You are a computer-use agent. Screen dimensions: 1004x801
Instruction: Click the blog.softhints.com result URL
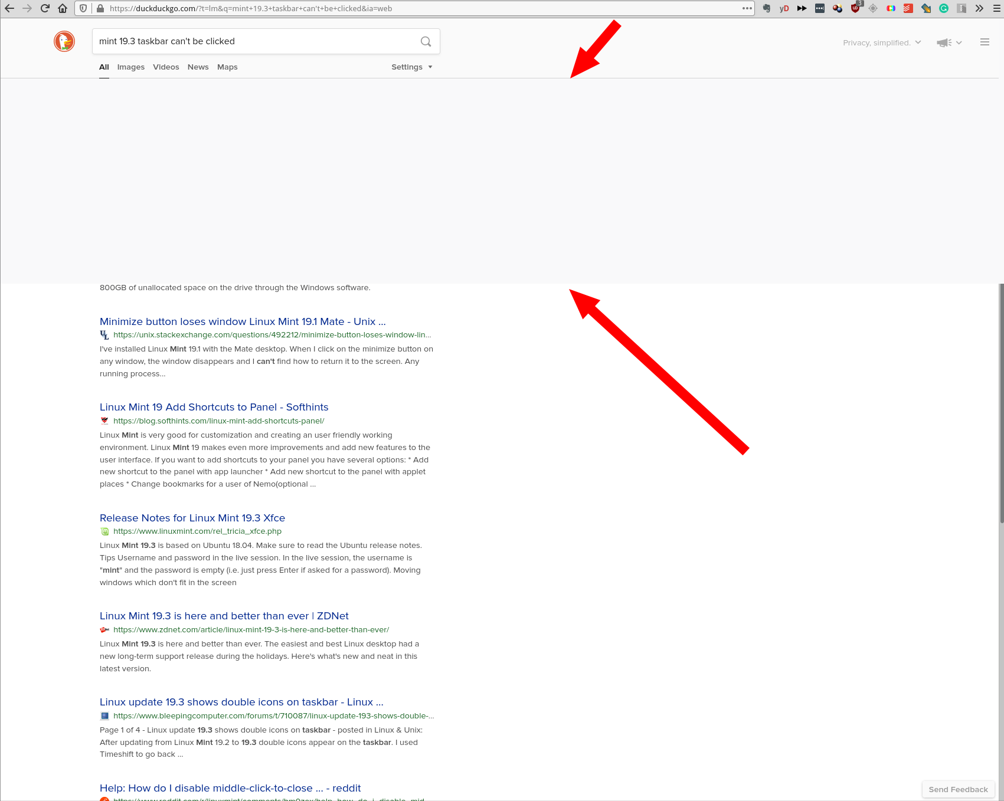[219, 421]
